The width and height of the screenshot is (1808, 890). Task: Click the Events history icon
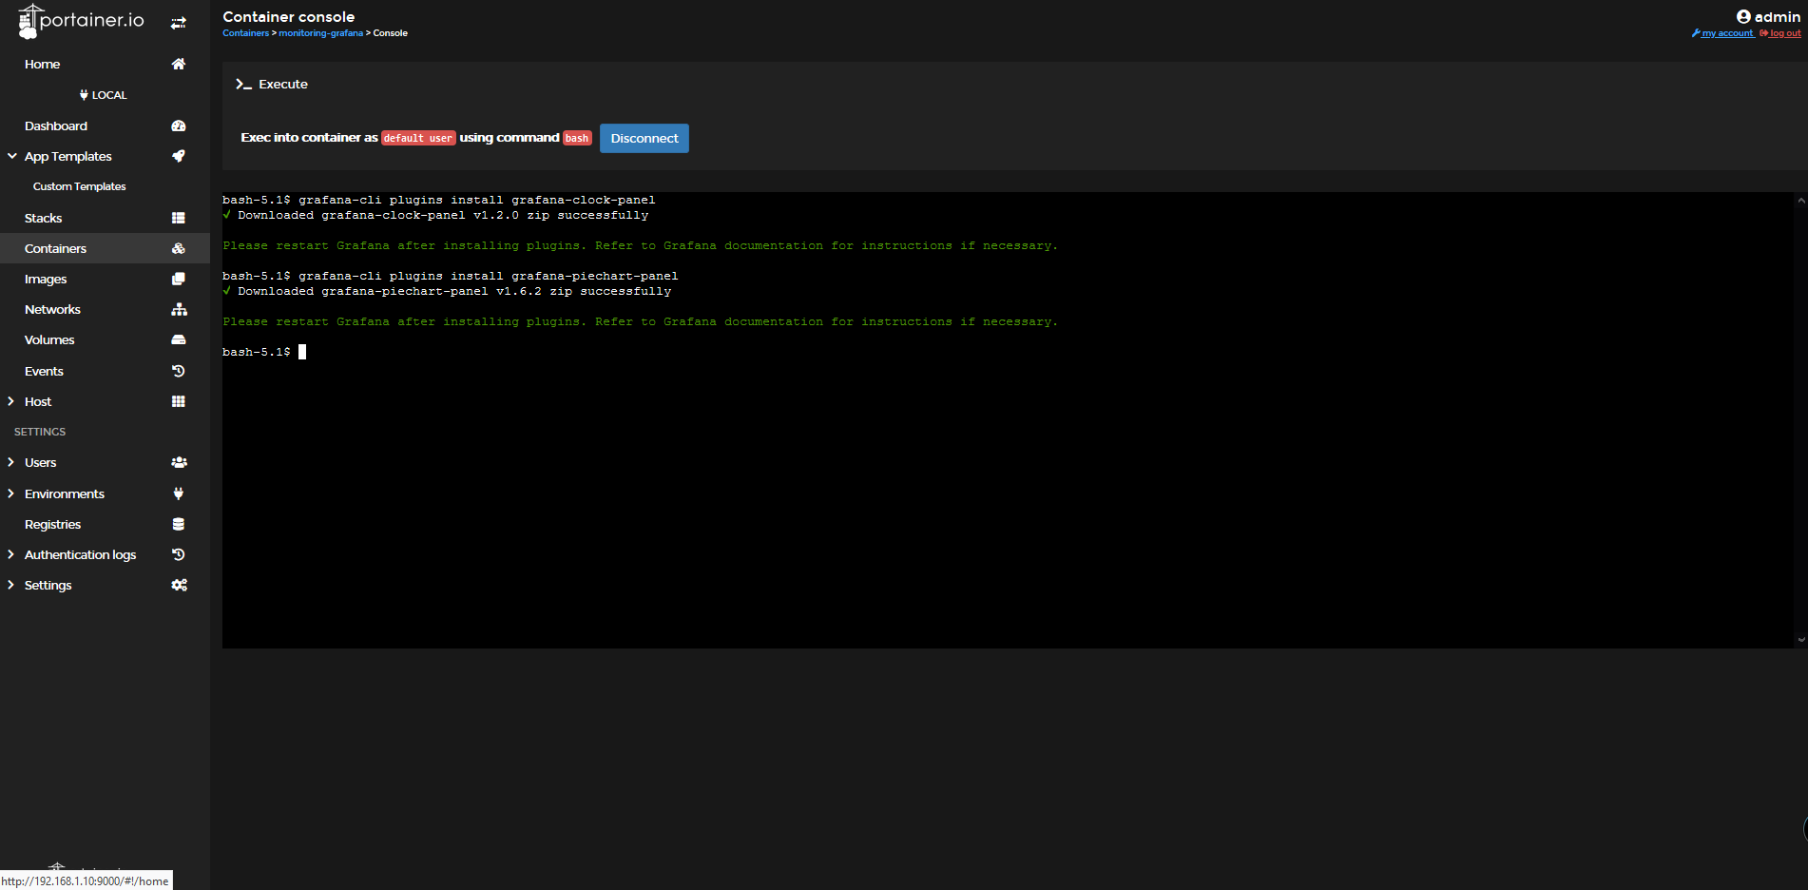178,371
